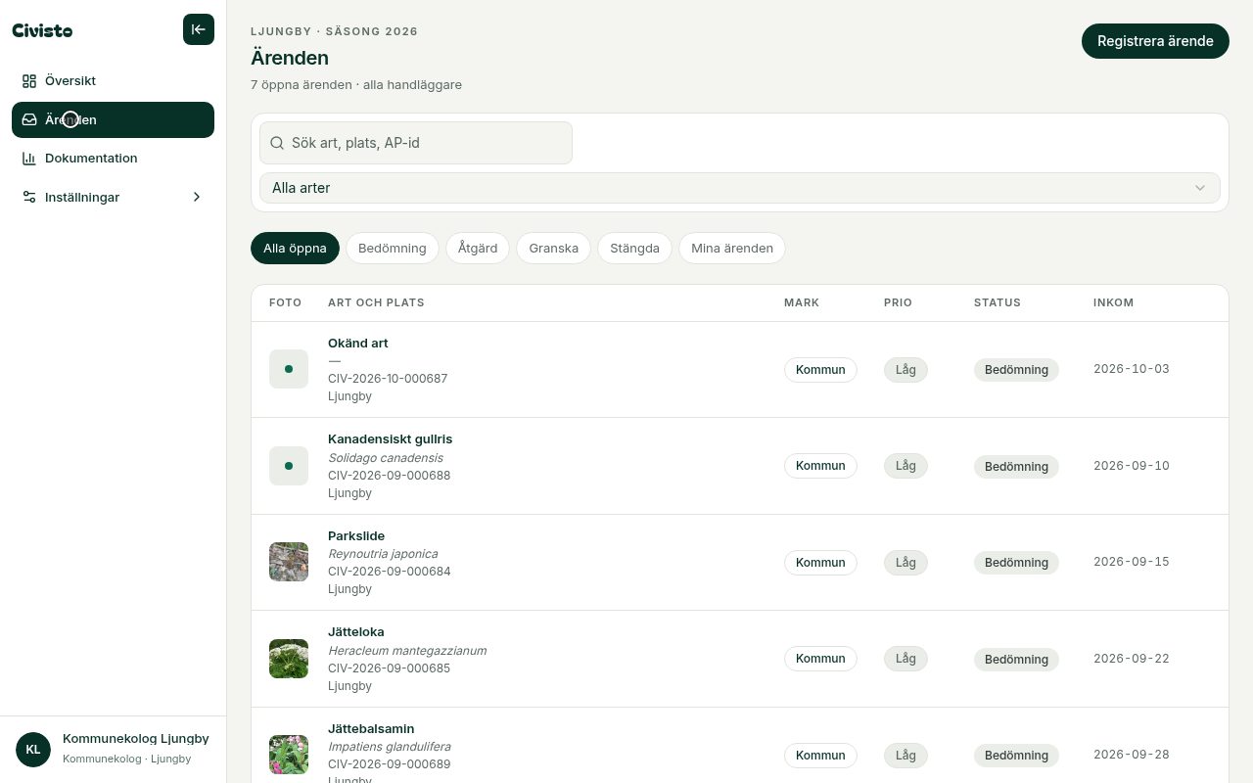Click the STATUS column header
Viewport: 1253px width, 783px height.
[998, 302]
